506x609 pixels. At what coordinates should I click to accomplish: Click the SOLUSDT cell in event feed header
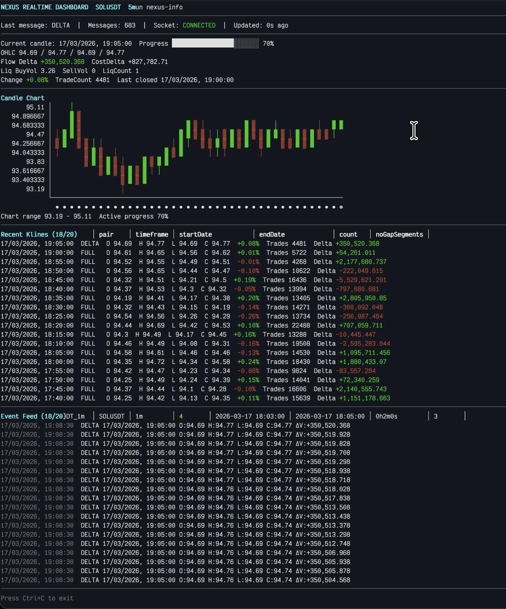point(112,416)
